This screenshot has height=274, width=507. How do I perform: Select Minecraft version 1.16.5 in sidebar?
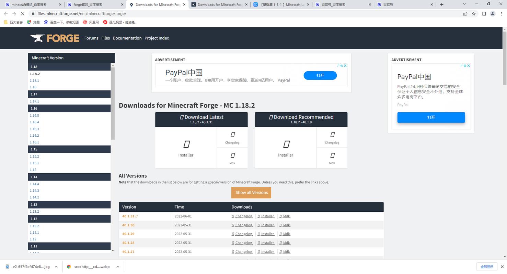pyautogui.click(x=34, y=115)
